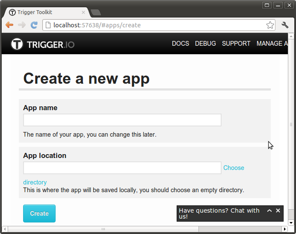Click the horizontal scrollbar right arrow
The width and height of the screenshot is (296, 234).
pyautogui.click(x=285, y=229)
